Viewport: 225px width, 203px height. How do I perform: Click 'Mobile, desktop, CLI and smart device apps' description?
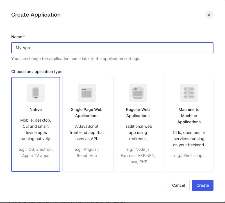point(36,129)
